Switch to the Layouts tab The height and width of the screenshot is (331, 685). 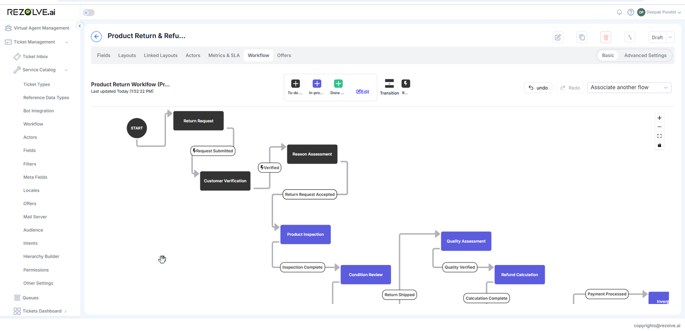point(127,56)
